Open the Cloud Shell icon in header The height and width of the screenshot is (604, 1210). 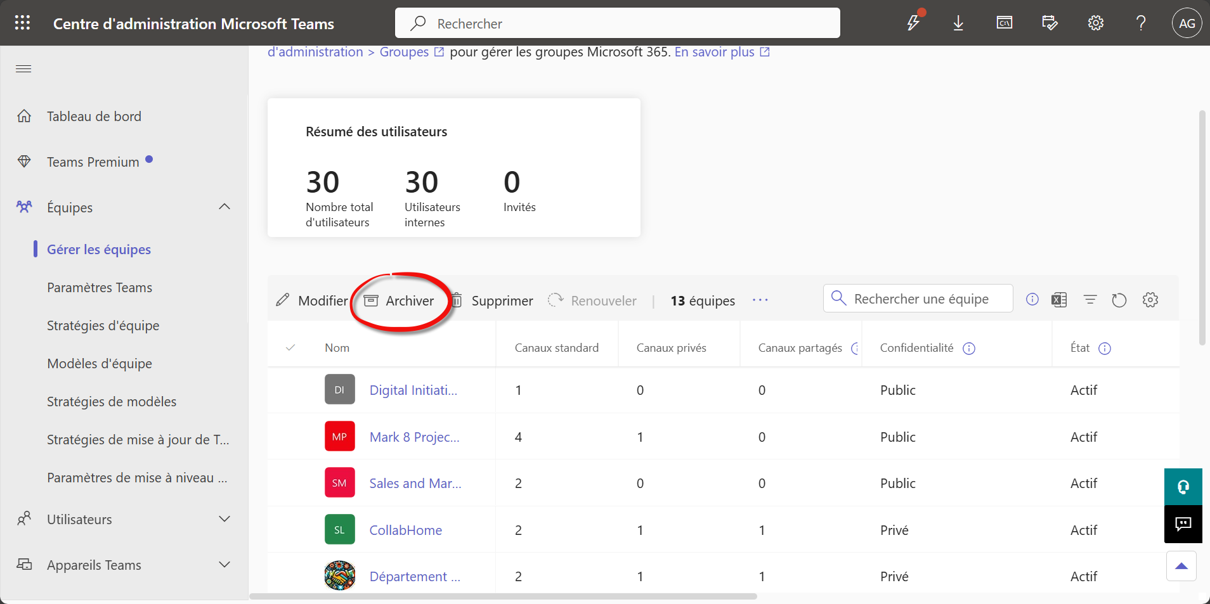tap(1004, 23)
